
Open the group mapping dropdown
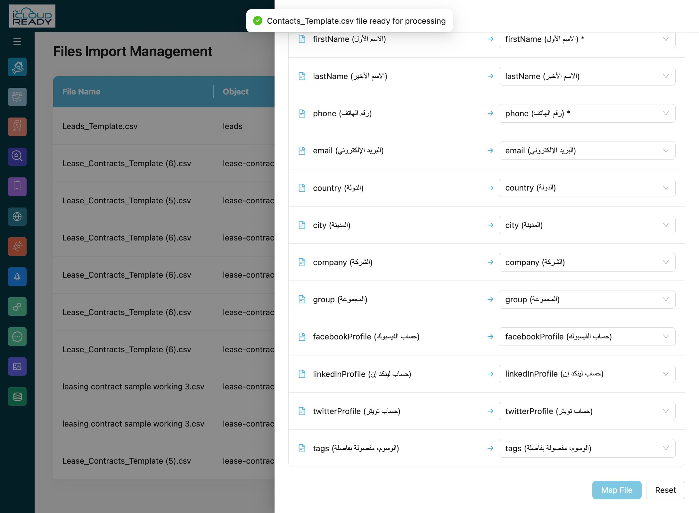[x=587, y=299]
